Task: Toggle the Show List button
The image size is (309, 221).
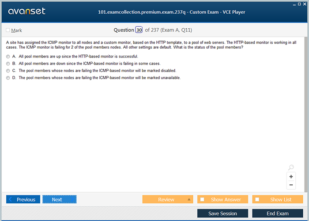Action: pyautogui.click(x=278, y=199)
